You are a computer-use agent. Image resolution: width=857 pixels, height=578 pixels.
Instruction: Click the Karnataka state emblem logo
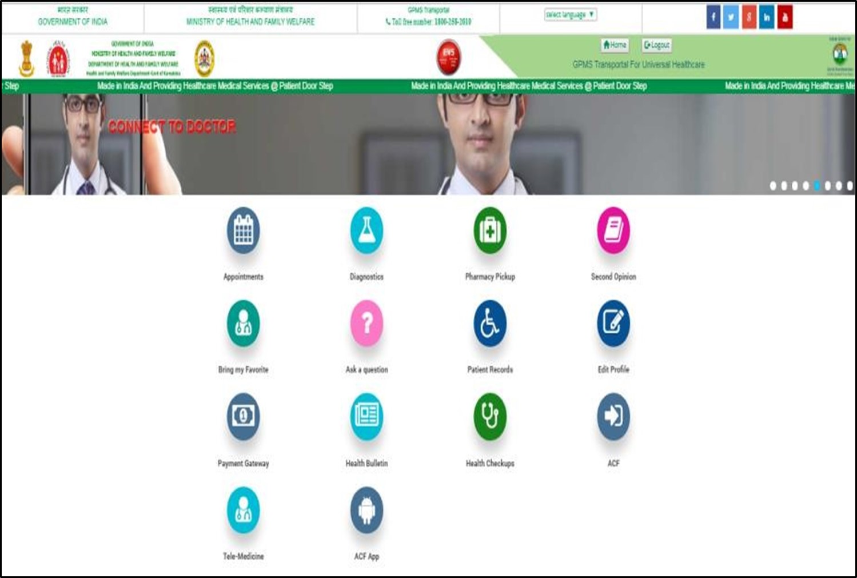[205, 58]
